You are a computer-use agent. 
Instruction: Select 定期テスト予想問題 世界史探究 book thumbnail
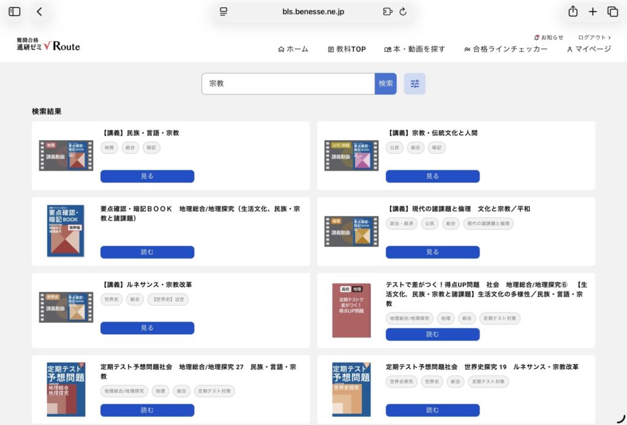351,389
